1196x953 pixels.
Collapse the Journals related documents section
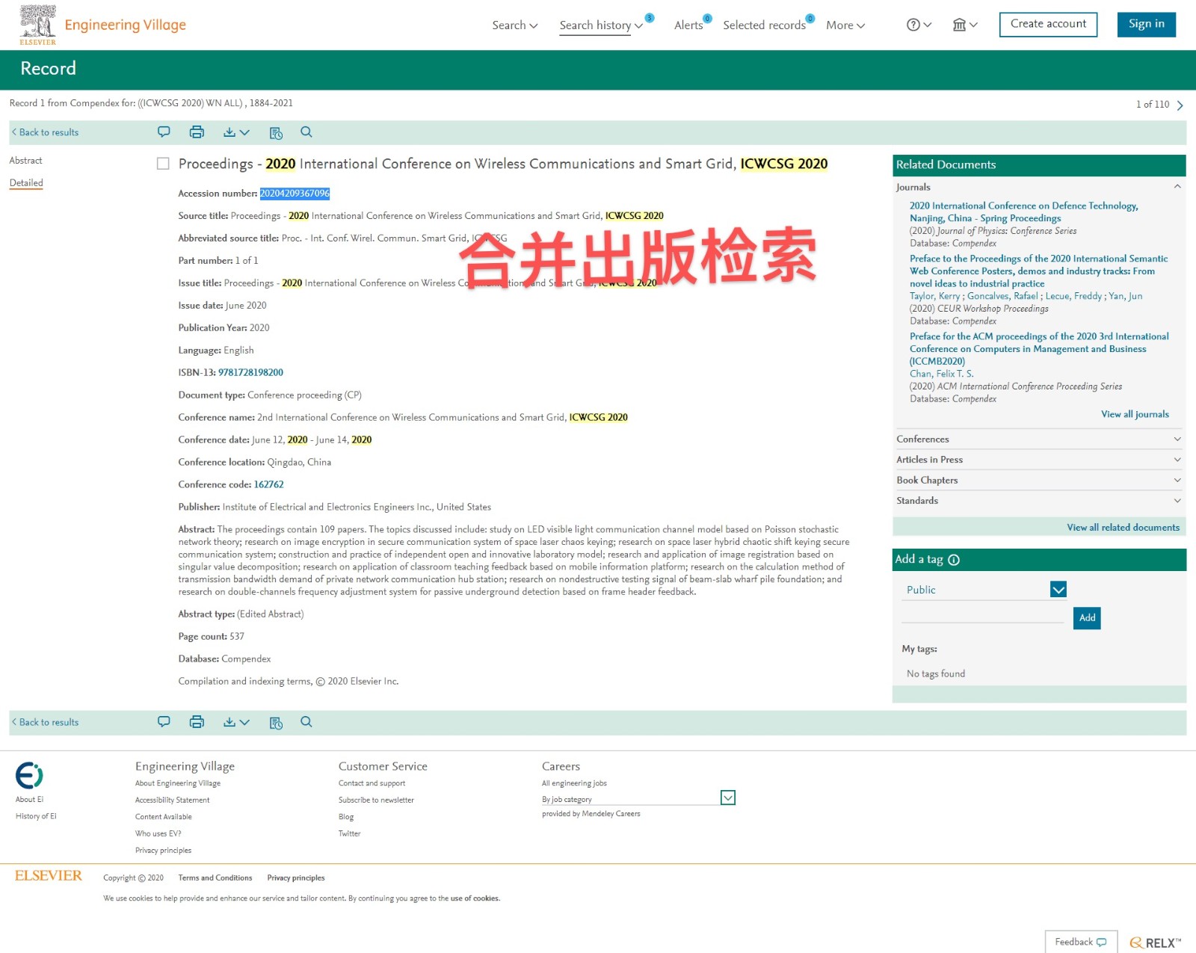coord(1177,187)
